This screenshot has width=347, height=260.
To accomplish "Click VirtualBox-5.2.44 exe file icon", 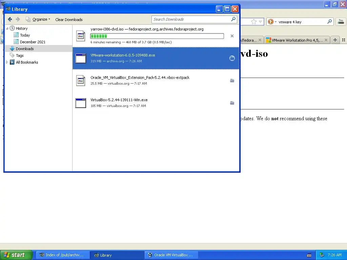I will 81,103.
